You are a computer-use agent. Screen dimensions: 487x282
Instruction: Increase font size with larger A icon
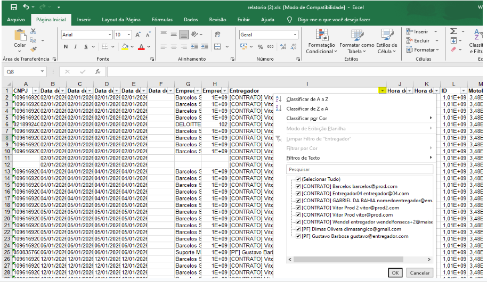(x=138, y=35)
